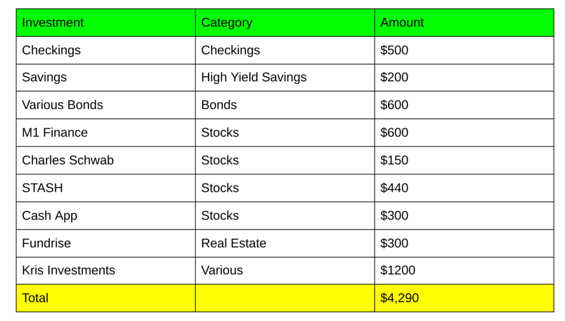This screenshot has width=565, height=321.
Task: Click the Savings investment cell
Action: click(45, 77)
